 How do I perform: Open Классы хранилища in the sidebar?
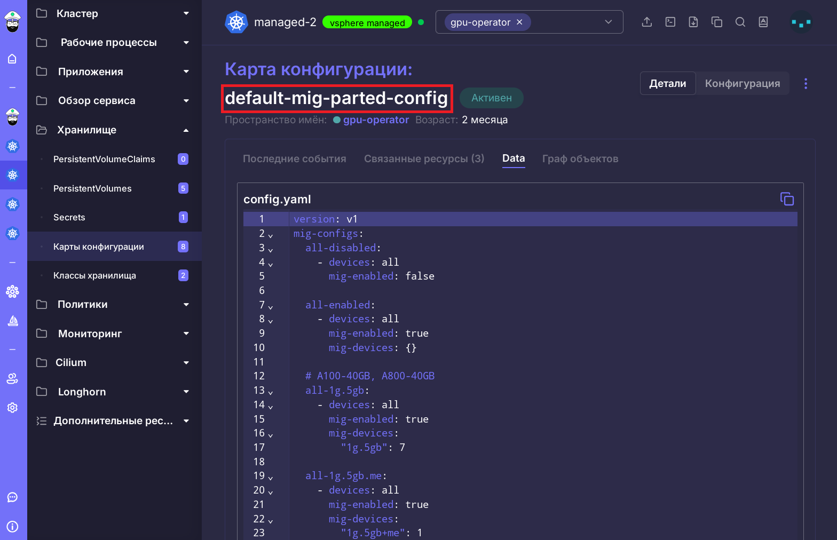(114, 275)
